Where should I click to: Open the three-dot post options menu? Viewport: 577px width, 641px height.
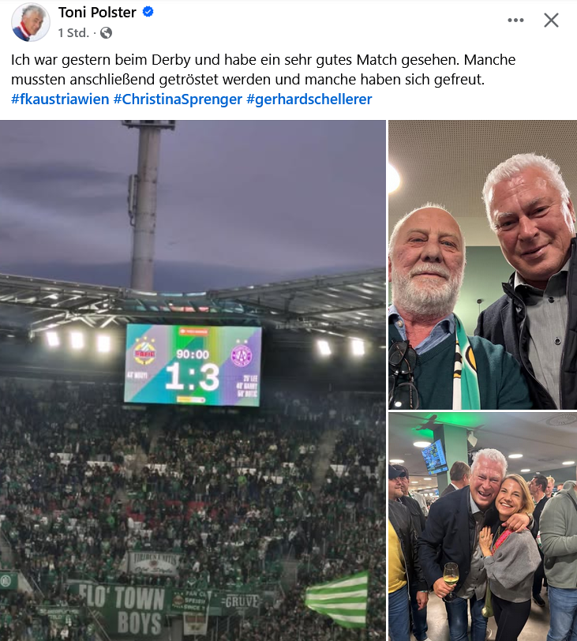pyautogui.click(x=515, y=20)
